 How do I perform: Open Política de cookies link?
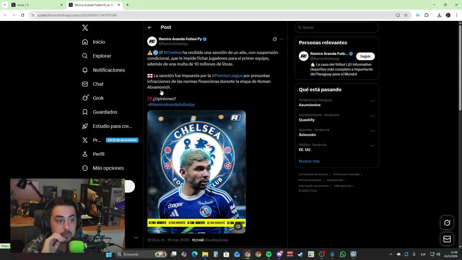tap(310, 180)
